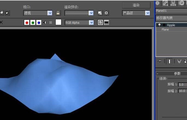Click the pin stack icon

point(160,61)
